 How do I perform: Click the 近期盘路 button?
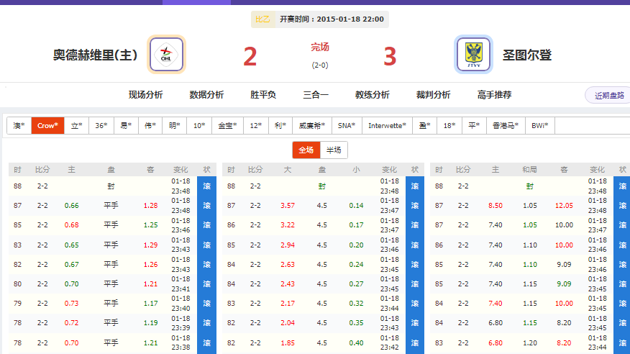(608, 96)
